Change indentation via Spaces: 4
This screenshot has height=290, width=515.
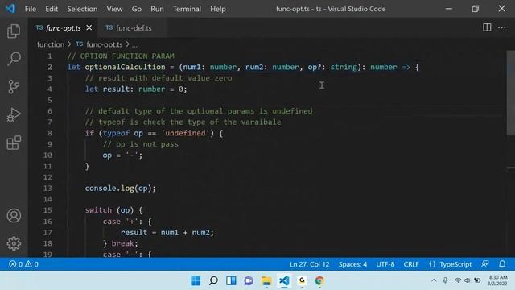(352, 264)
